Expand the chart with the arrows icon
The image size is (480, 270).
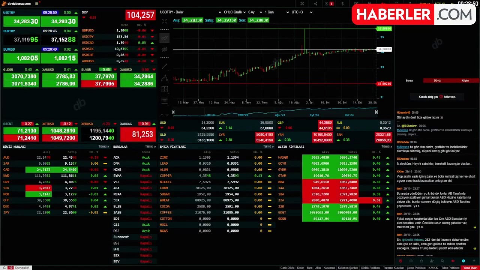[x=164, y=21]
